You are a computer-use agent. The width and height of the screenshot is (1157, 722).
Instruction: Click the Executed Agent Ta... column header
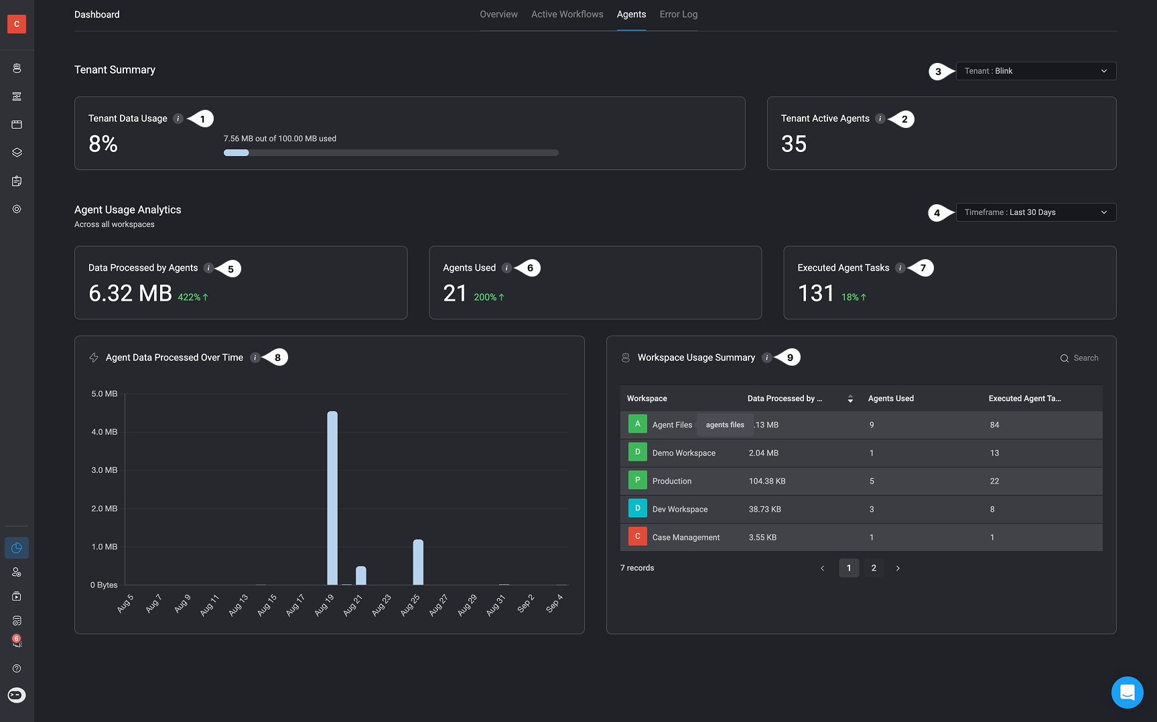point(1024,399)
